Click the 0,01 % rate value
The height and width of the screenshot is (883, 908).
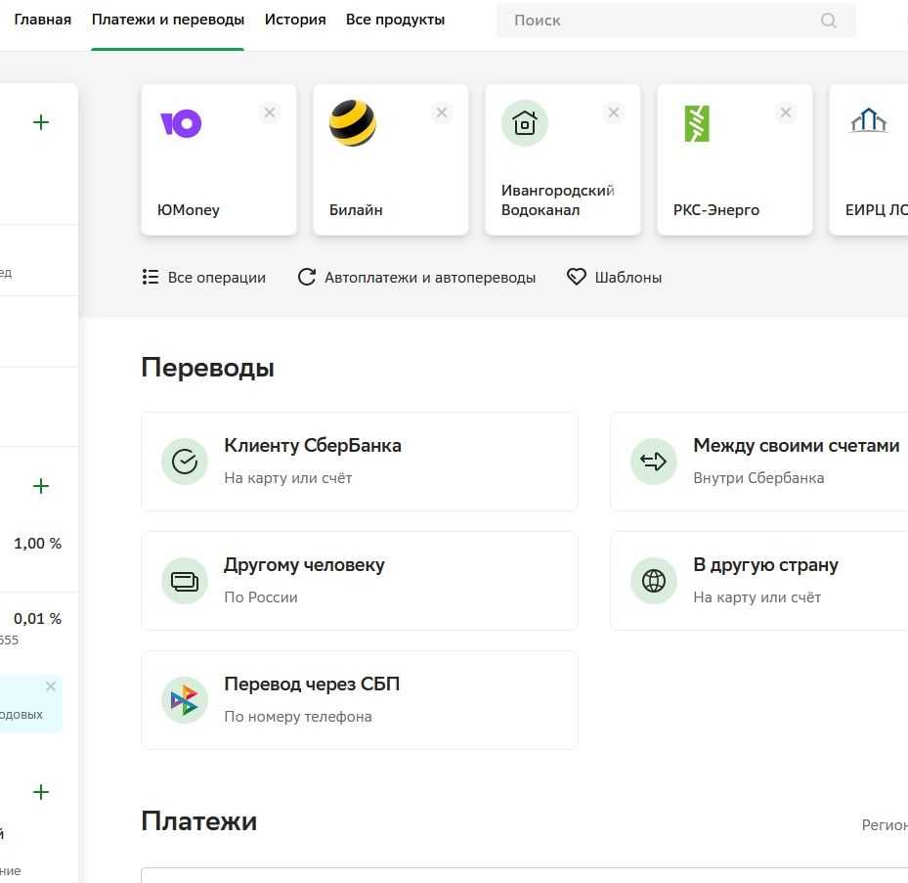click(38, 619)
